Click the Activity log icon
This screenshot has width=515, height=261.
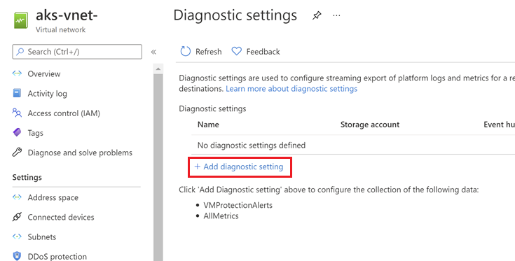point(17,93)
